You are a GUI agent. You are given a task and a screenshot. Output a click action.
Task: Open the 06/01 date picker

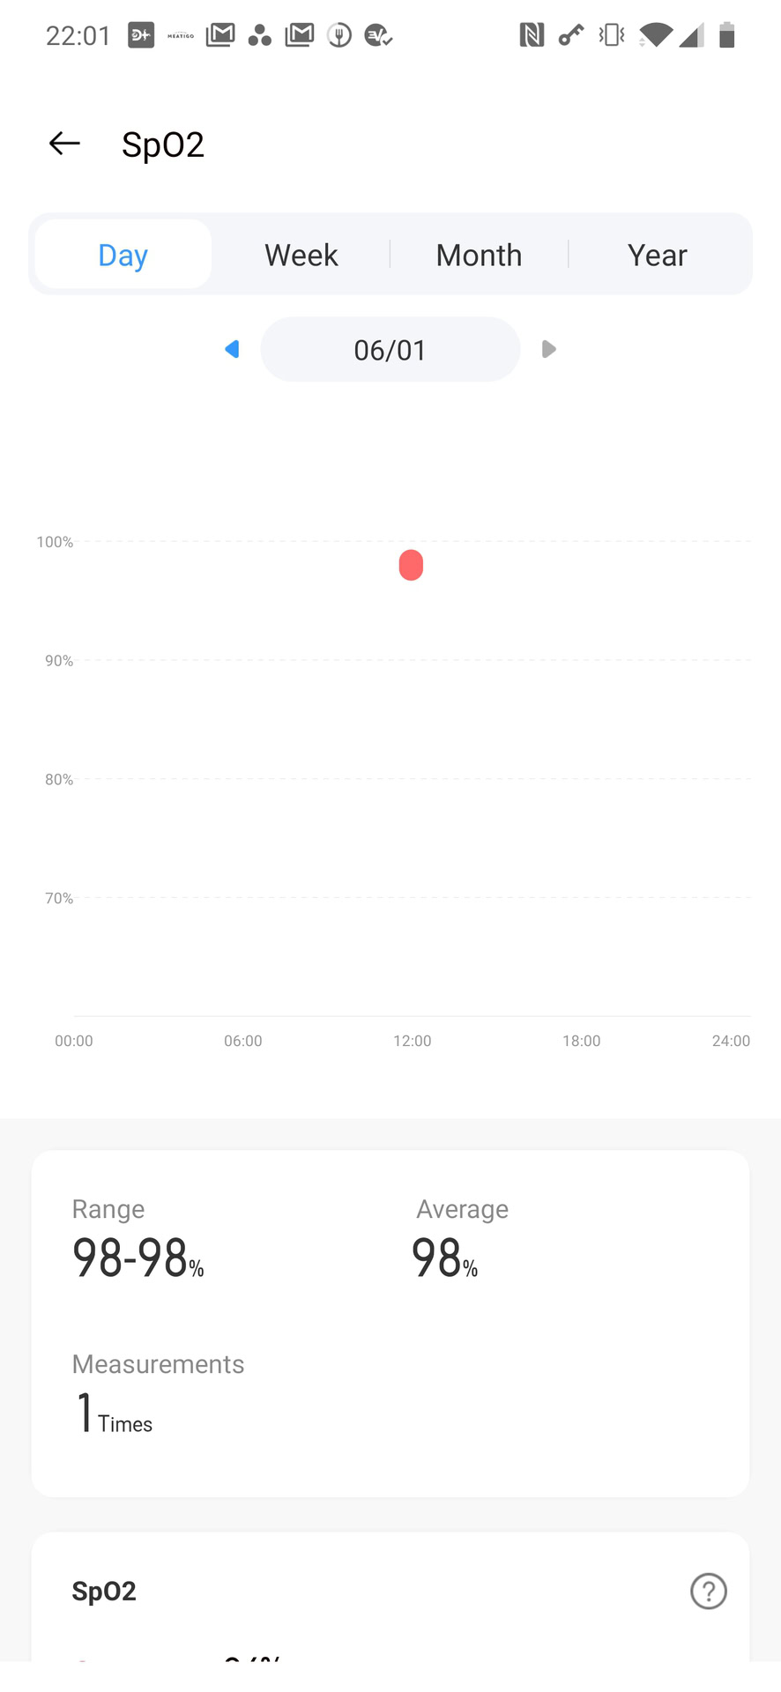click(390, 350)
